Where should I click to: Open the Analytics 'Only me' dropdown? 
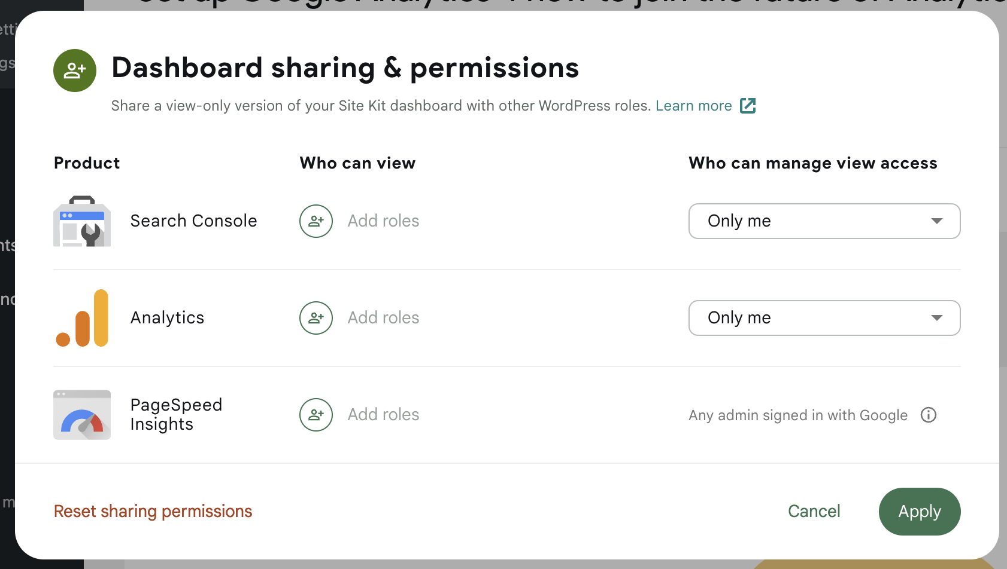point(824,318)
